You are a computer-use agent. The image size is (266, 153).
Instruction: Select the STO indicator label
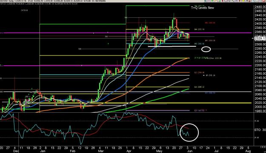pyautogui.click(x=257, y=130)
